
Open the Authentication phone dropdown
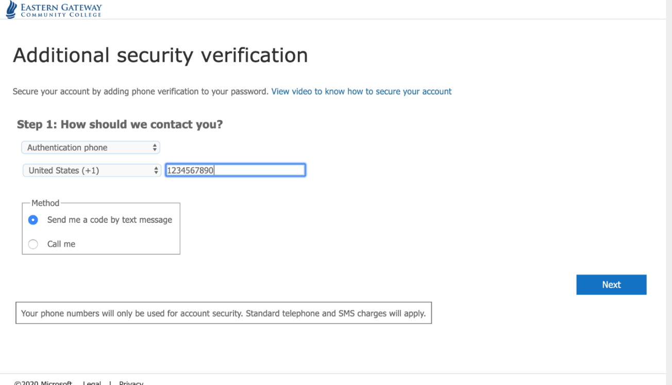91,148
